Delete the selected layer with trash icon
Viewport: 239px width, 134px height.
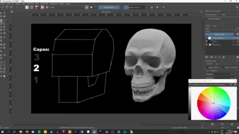(238, 57)
